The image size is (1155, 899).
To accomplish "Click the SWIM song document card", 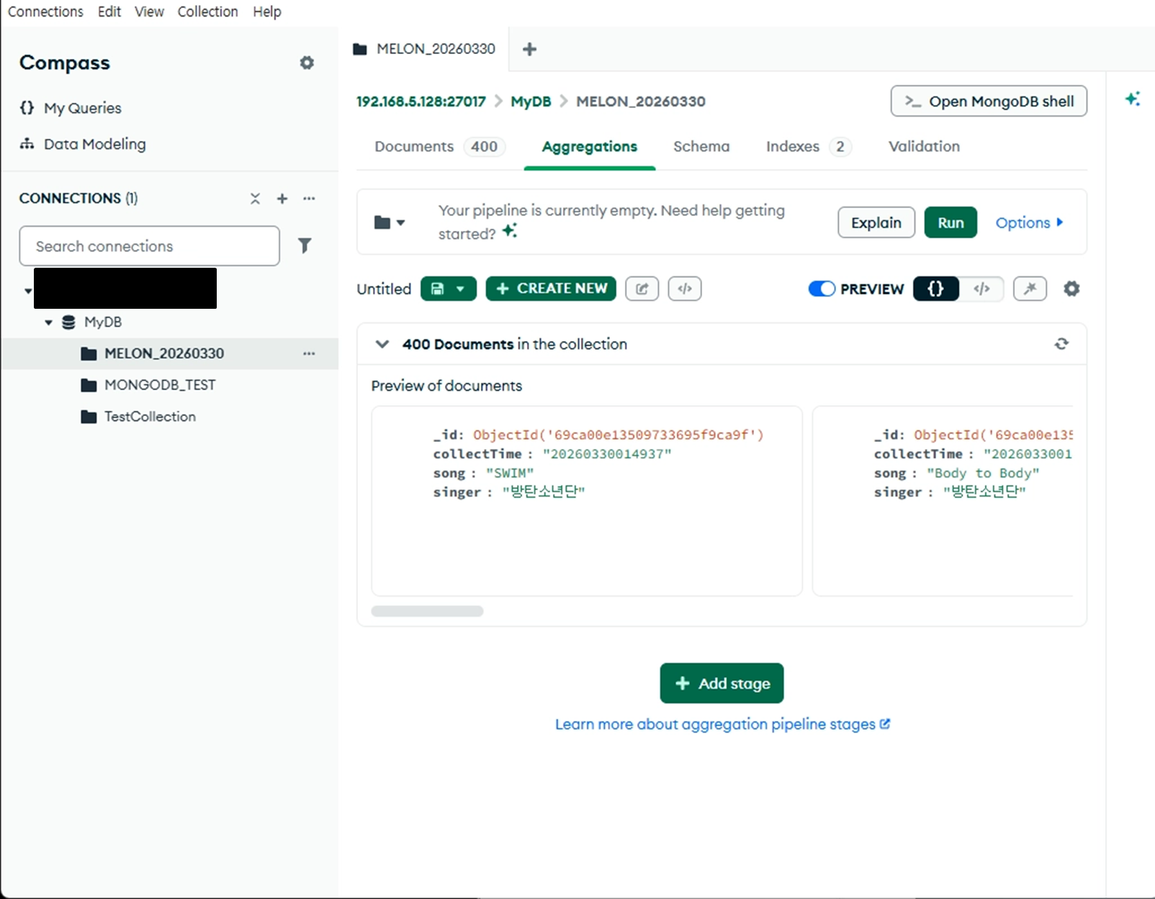I will (587, 501).
